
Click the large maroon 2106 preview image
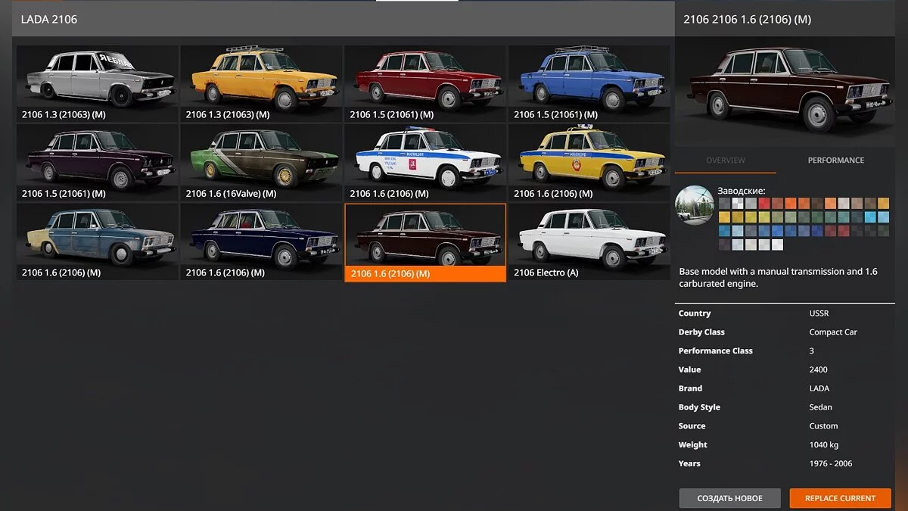[x=785, y=86]
